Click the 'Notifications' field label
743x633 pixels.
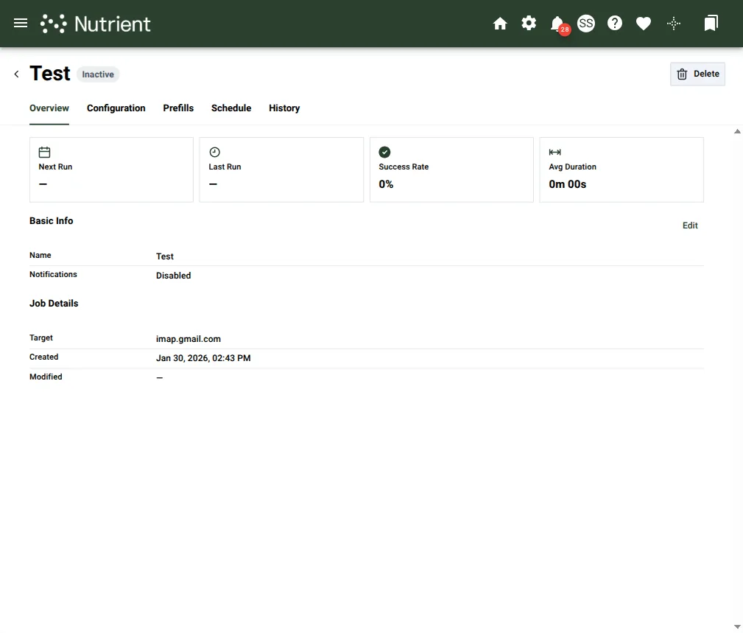[x=53, y=275]
